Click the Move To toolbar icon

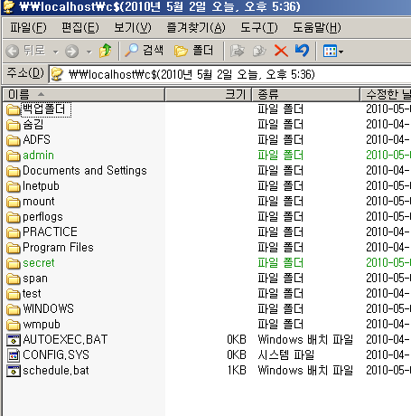click(238, 51)
